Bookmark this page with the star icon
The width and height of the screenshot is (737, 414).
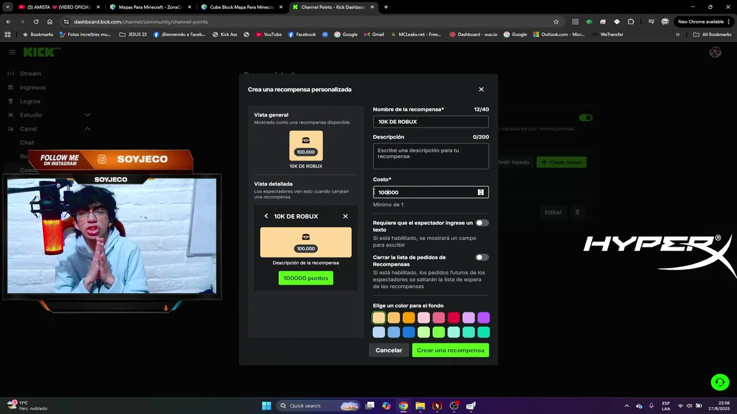point(556,22)
